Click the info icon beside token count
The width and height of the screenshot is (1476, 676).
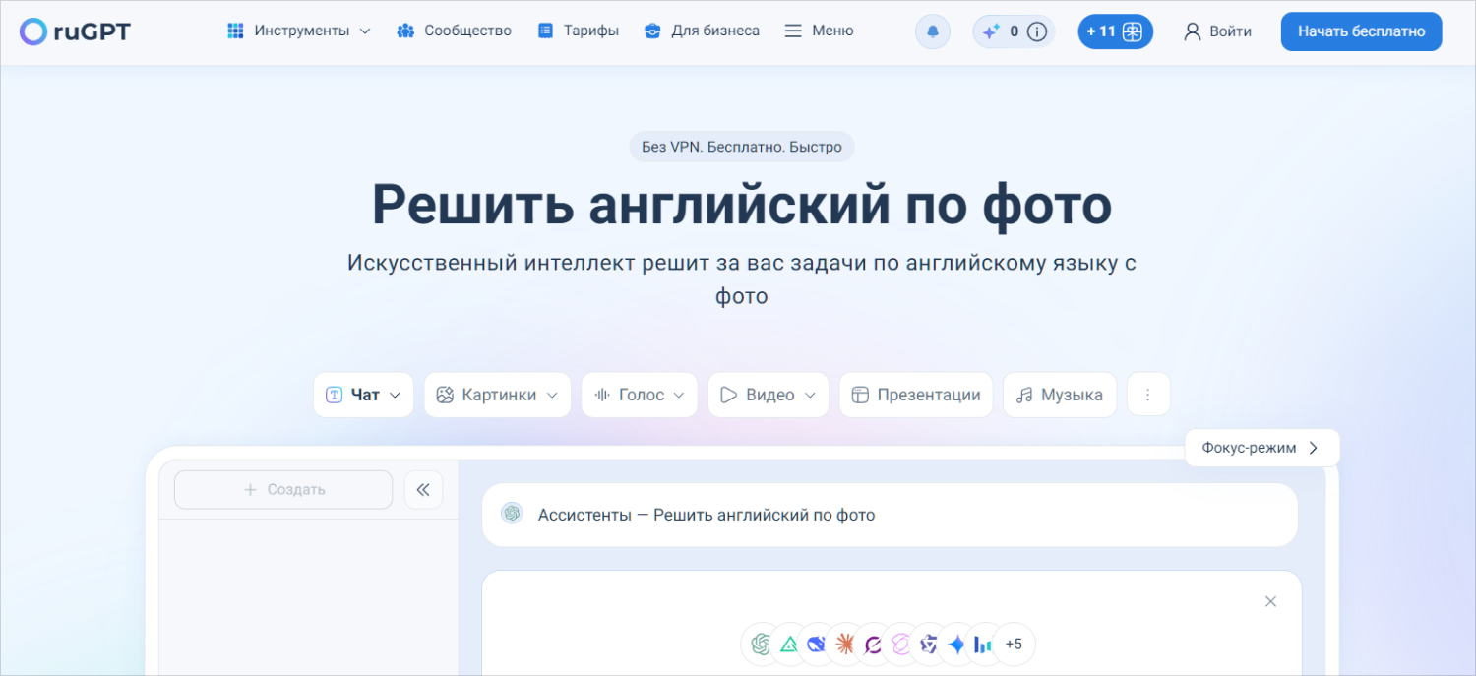(1036, 31)
